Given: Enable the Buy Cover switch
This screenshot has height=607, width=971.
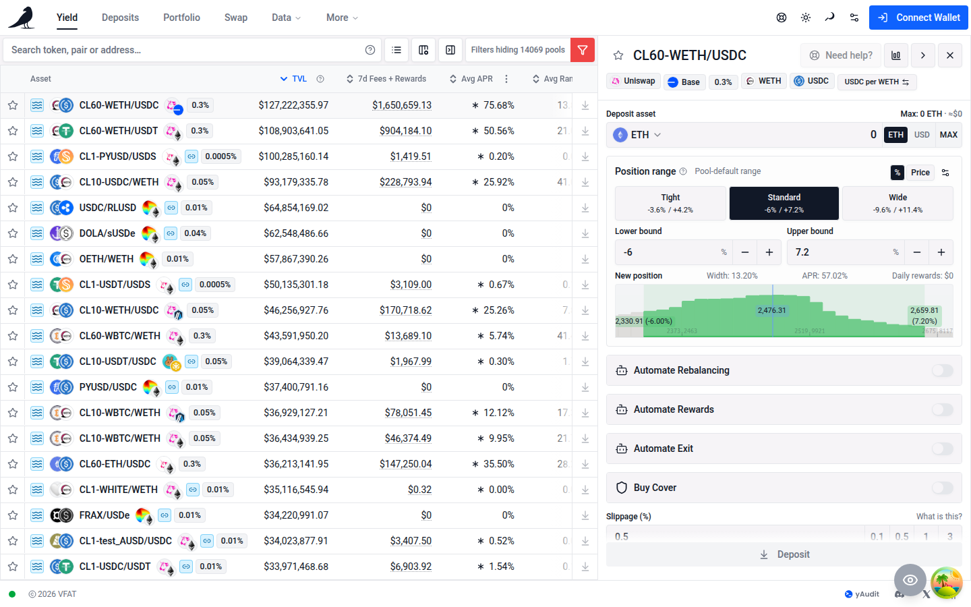Looking at the screenshot, I should coord(943,488).
